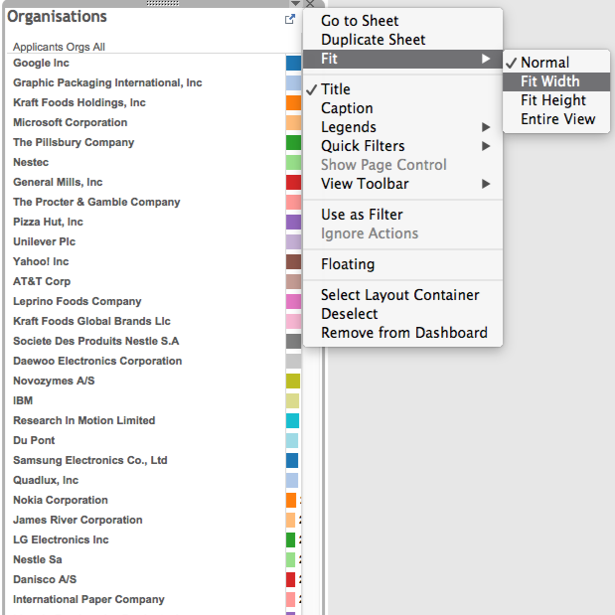Select Entire View fit option
Screen dimensions: 615x615
pyautogui.click(x=556, y=119)
